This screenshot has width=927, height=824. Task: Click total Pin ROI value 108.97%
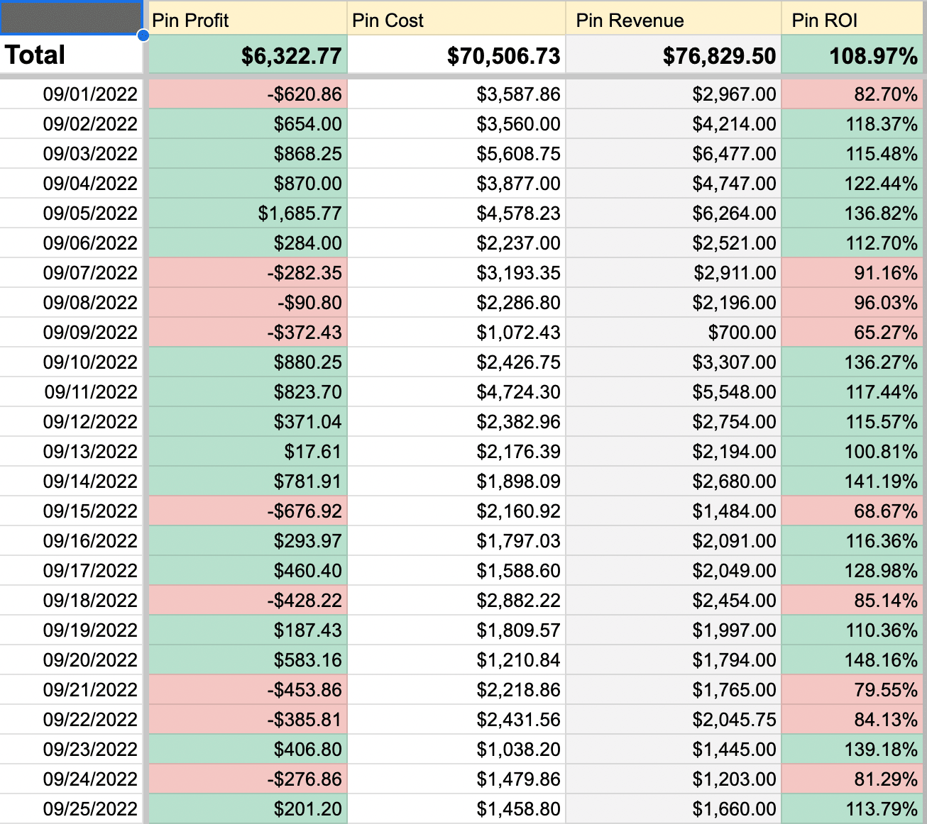pyautogui.click(x=852, y=55)
